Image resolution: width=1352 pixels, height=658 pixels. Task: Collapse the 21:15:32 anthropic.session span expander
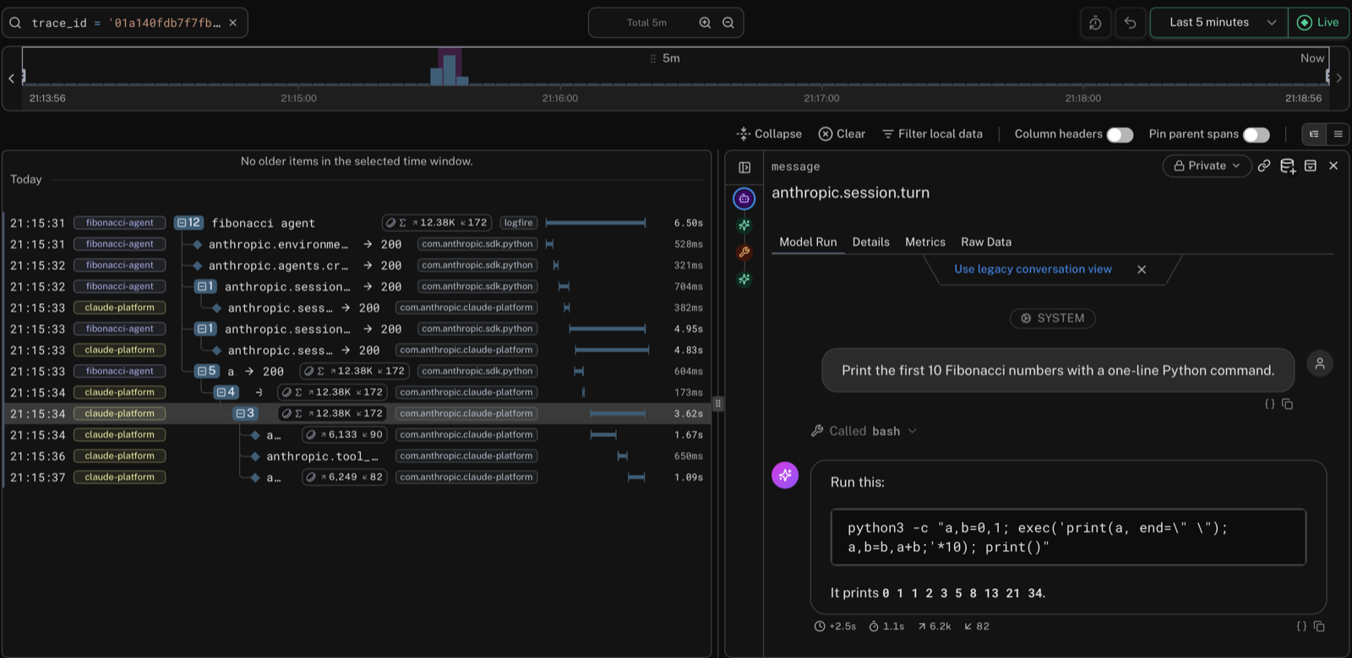point(205,286)
